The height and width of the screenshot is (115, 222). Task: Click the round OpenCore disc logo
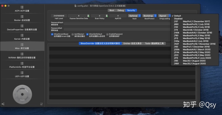tap(23, 94)
